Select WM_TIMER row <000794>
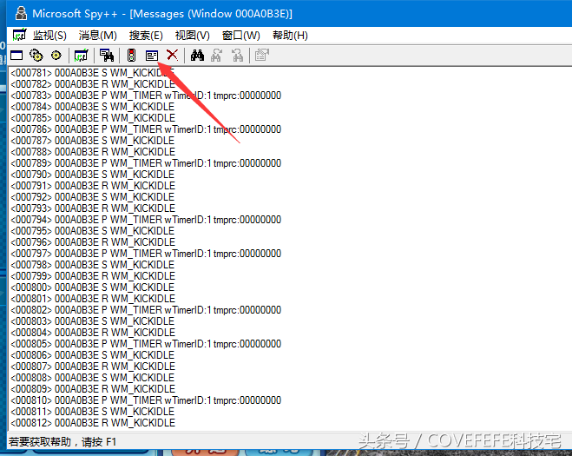The height and width of the screenshot is (456, 572). pyautogui.click(x=146, y=220)
